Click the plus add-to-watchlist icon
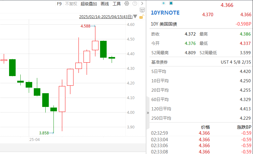253x154 pixels. 163,3
